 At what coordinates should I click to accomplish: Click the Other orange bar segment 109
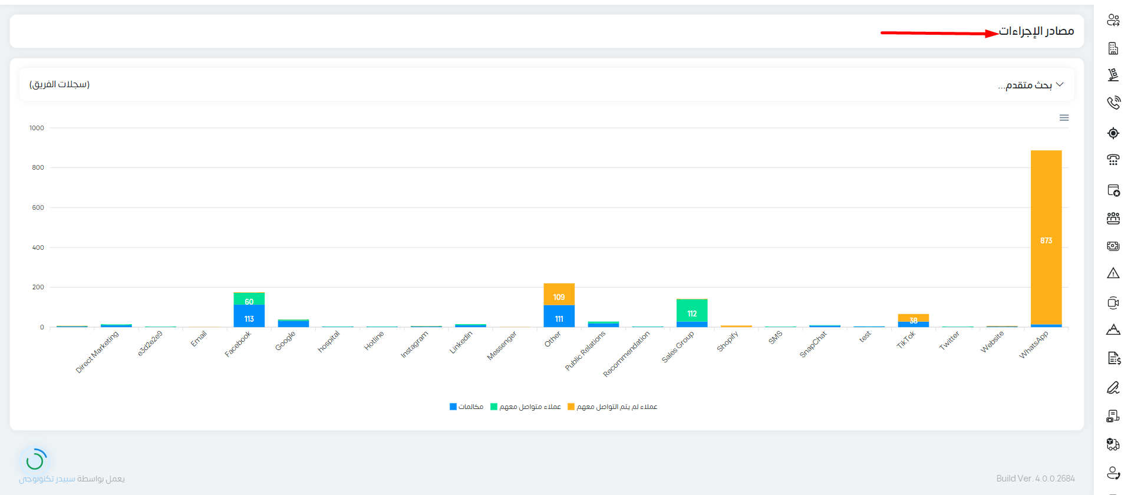[x=559, y=294]
